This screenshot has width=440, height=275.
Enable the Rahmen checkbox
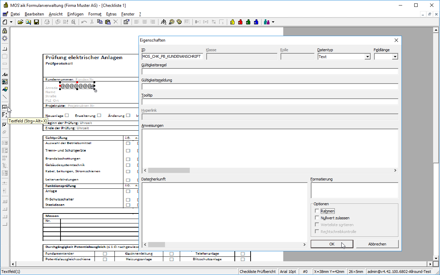point(317,211)
